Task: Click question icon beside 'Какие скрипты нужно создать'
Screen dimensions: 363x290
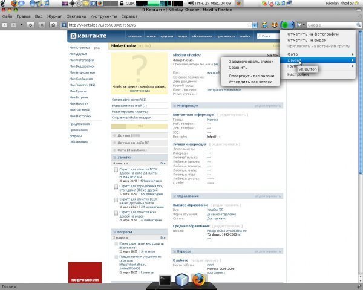Action: tap(116, 244)
